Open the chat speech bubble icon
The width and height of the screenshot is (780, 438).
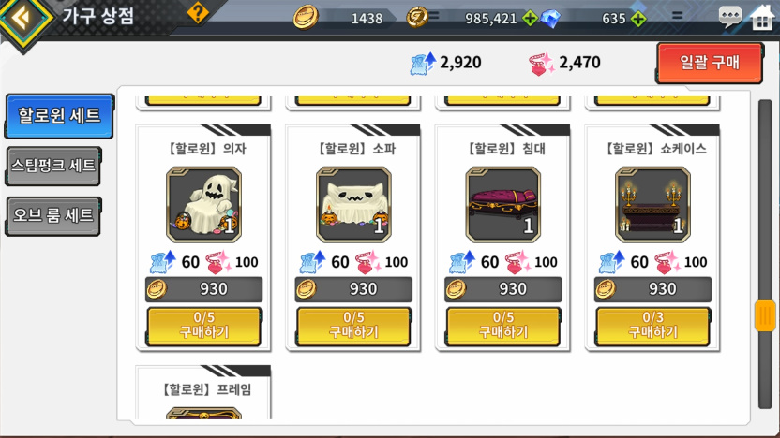pos(729,18)
